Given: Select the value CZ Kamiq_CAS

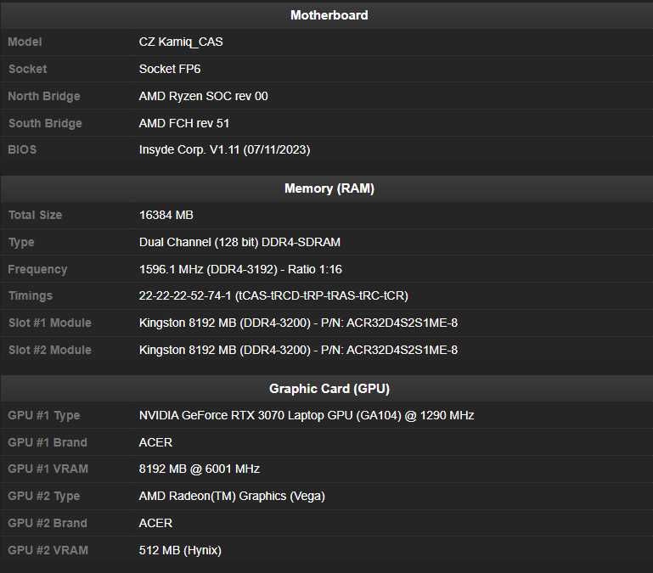Looking at the screenshot, I should click(181, 42).
